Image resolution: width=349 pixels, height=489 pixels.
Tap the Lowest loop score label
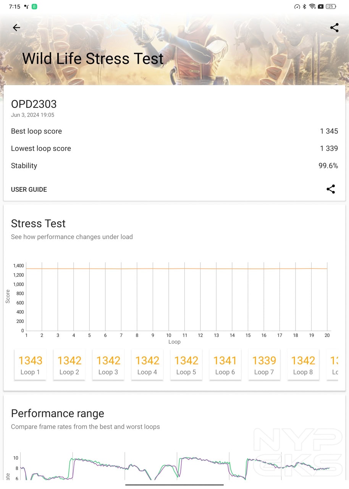[x=41, y=148]
